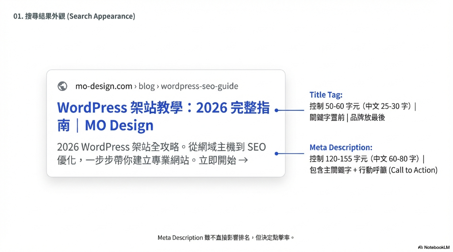Select the Meta Description: heading
453x252 pixels.
341,147
